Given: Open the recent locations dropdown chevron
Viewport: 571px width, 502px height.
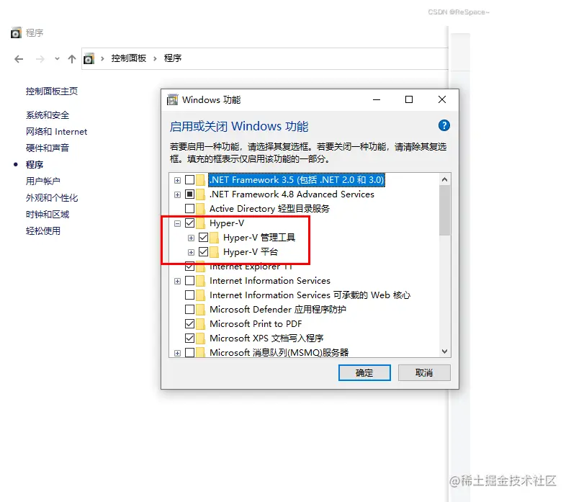Looking at the screenshot, I should [57, 58].
